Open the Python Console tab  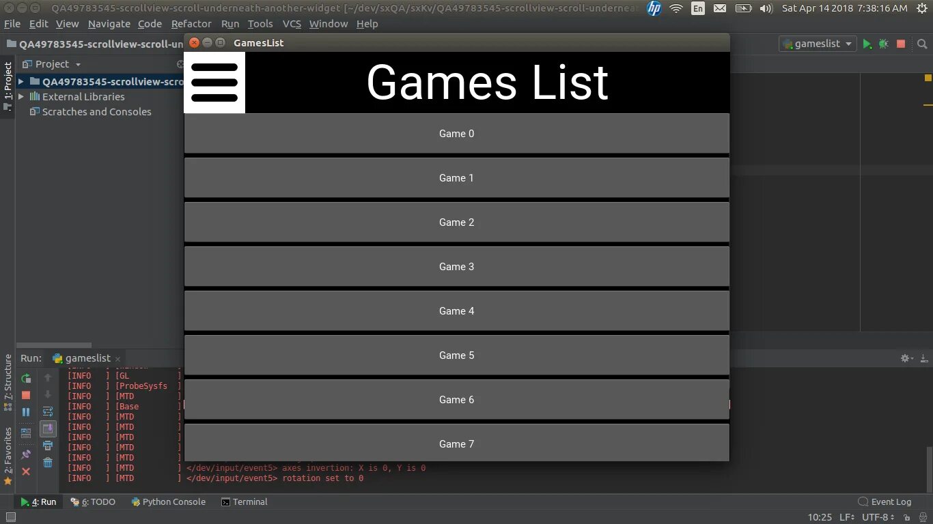click(168, 502)
